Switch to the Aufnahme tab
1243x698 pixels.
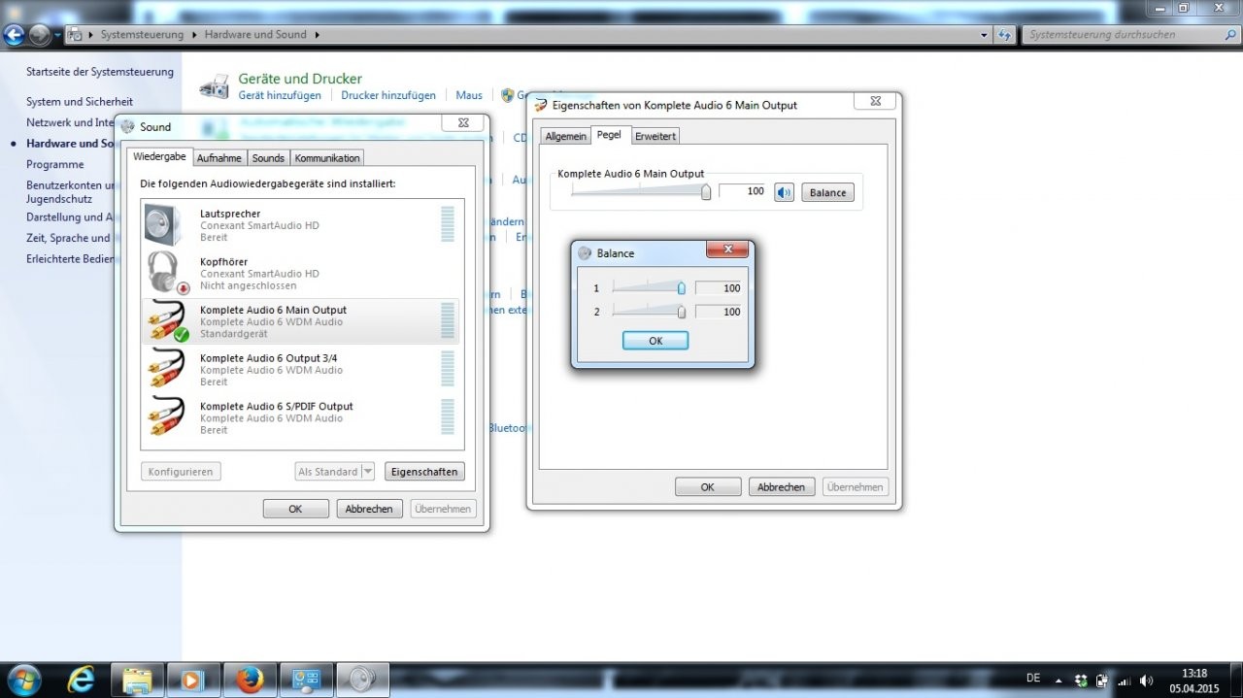click(x=218, y=158)
